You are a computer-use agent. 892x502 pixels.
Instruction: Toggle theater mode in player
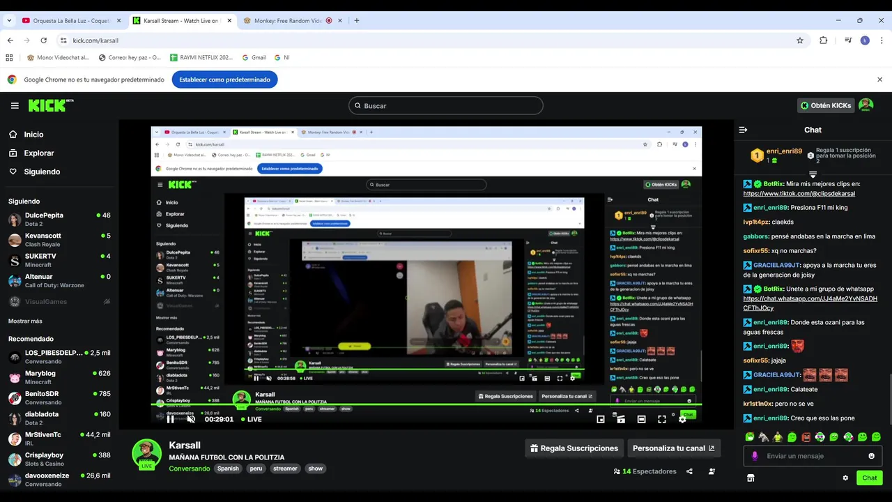click(x=641, y=419)
